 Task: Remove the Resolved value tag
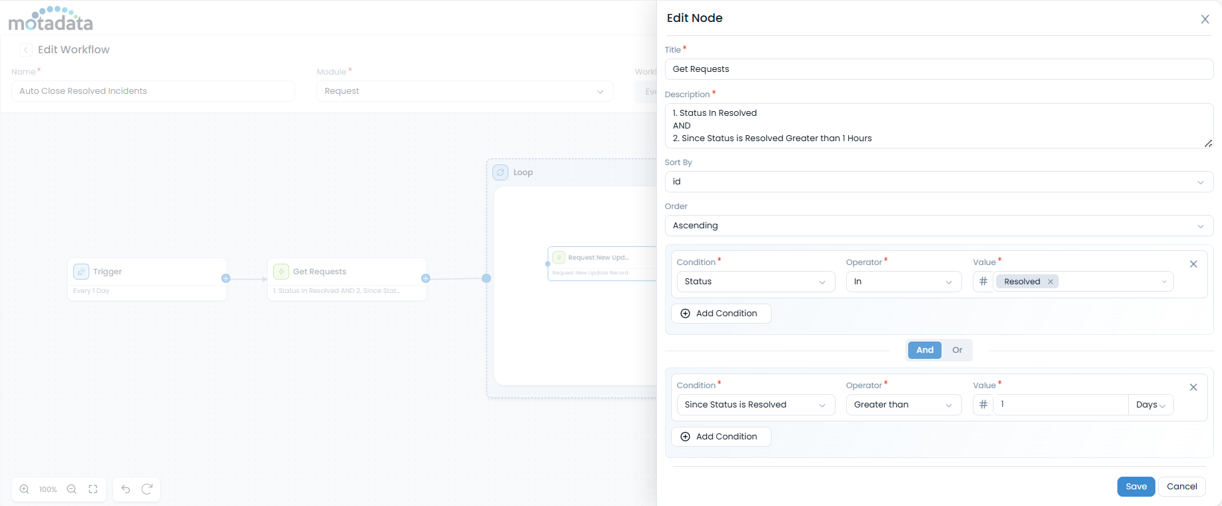[1051, 282]
